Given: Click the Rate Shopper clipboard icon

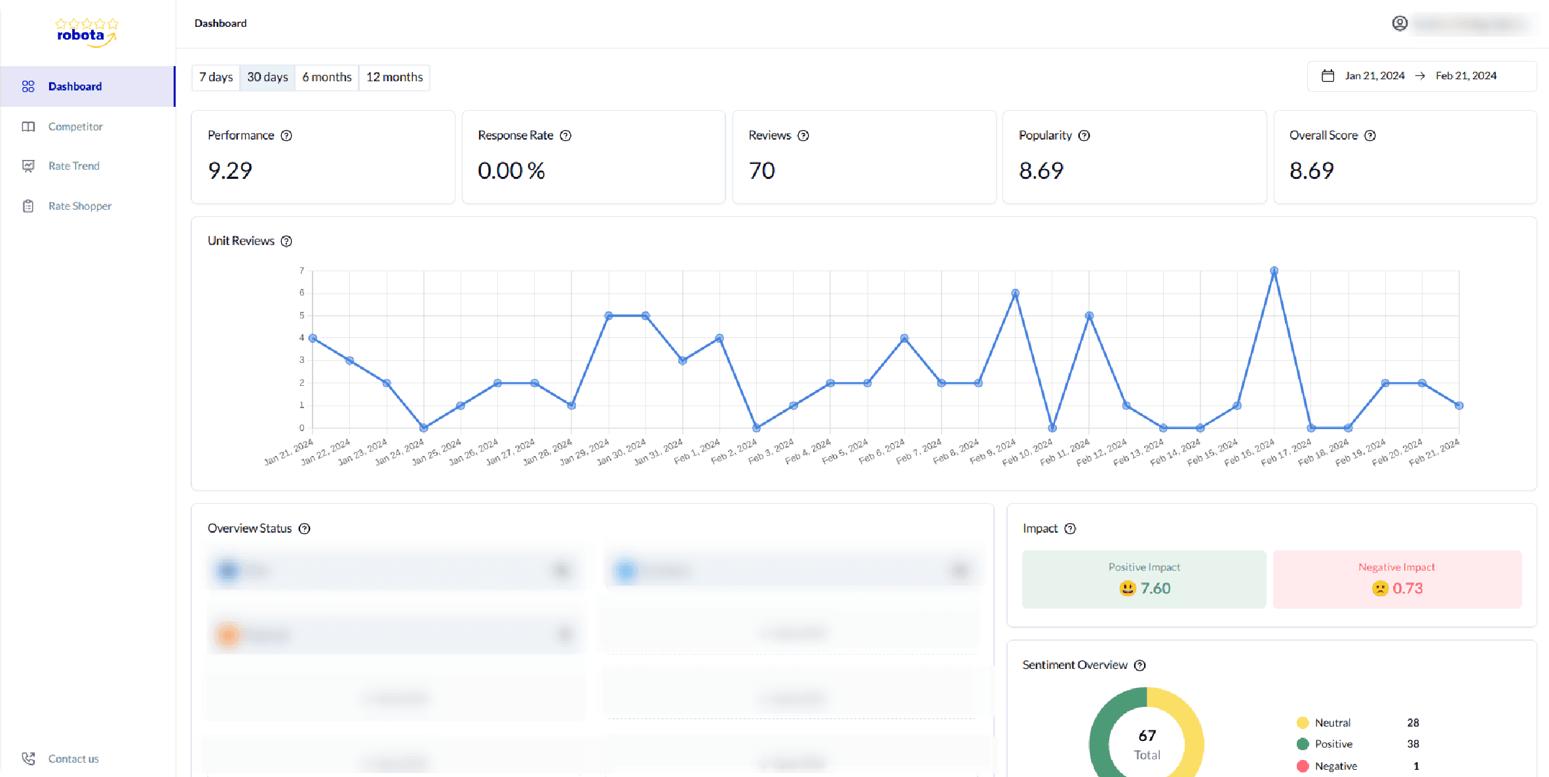Looking at the screenshot, I should click(x=28, y=206).
